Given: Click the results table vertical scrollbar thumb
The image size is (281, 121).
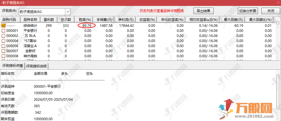Looking at the screenshot, I should (x=278, y=23).
